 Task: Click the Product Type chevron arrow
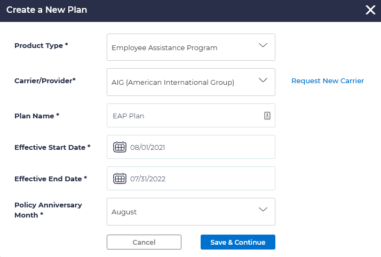pos(263,46)
